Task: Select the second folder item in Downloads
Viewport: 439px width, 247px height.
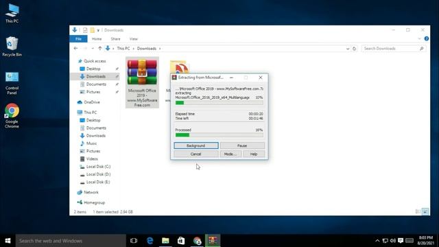Action: [178, 67]
